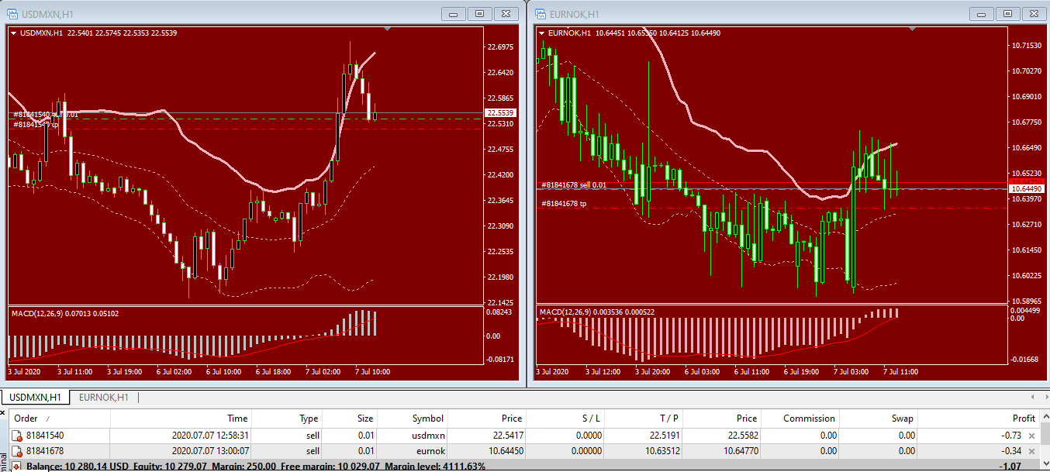Viewport: 1050px width, 472px height.
Task: Switch to the EURNOK,H1 chart tab
Action: 102,398
